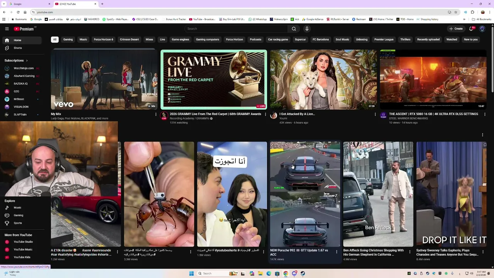Open More actions for My Mix
The image size is (494, 278).
(x=156, y=114)
